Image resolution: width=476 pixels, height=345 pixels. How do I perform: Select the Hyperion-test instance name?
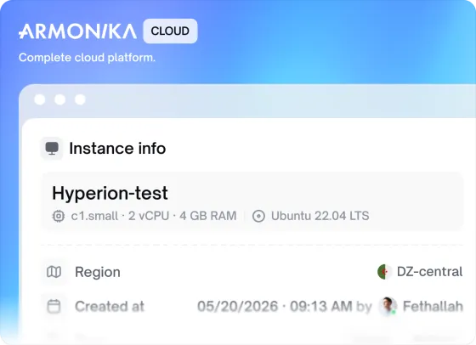point(110,193)
